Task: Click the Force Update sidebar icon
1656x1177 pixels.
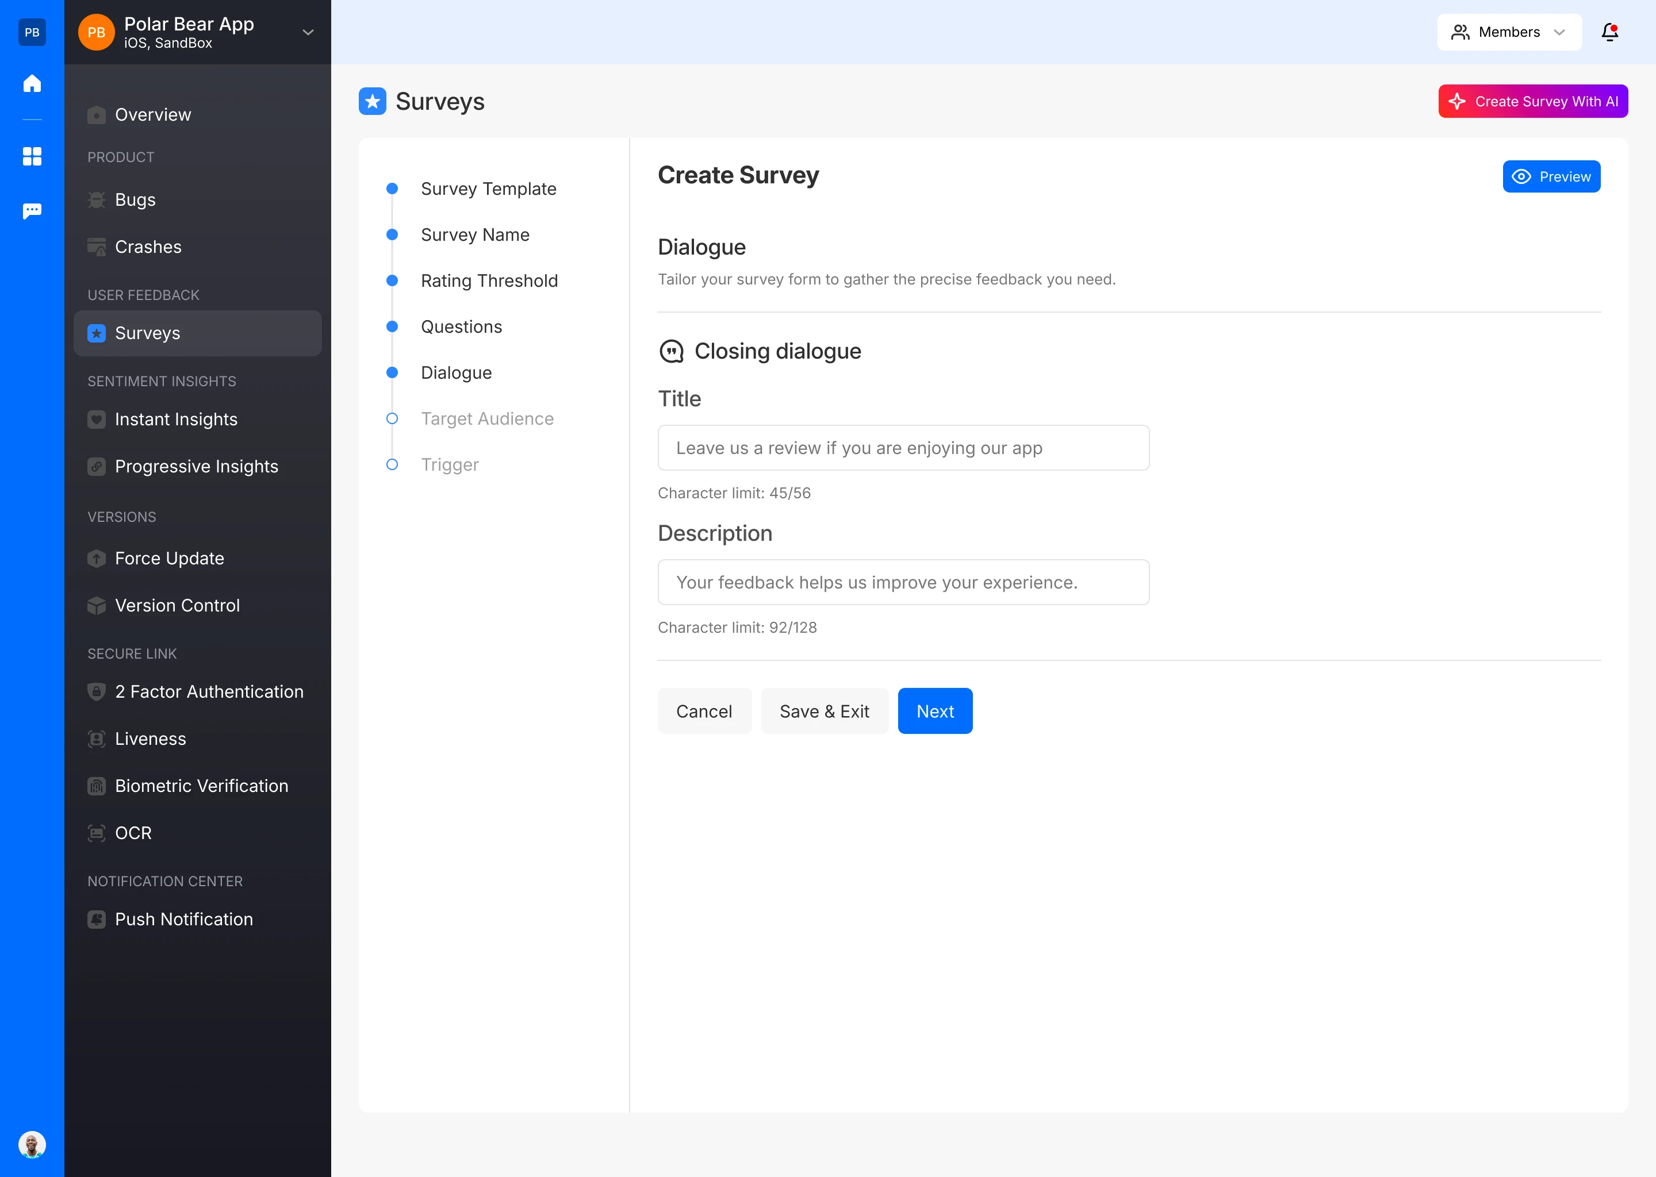Action: click(x=97, y=558)
